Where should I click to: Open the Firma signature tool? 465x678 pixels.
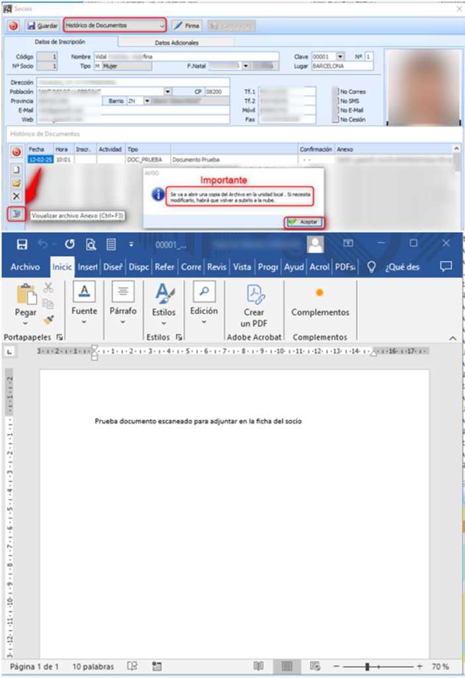pyautogui.click(x=187, y=26)
